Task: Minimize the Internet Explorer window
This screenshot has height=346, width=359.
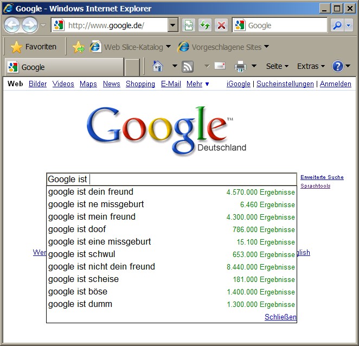Action: [x=324, y=9]
